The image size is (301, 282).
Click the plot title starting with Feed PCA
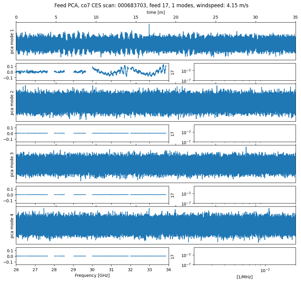pyautogui.click(x=151, y=5)
